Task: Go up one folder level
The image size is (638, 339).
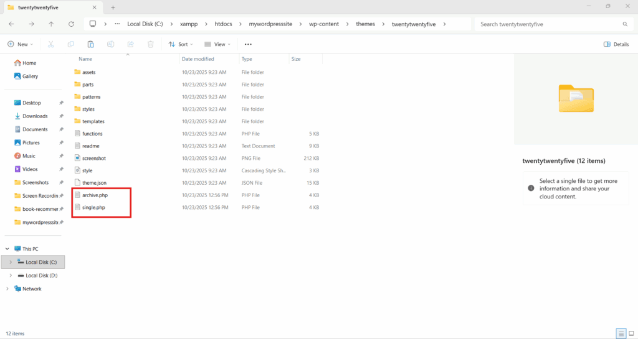Action: click(51, 24)
